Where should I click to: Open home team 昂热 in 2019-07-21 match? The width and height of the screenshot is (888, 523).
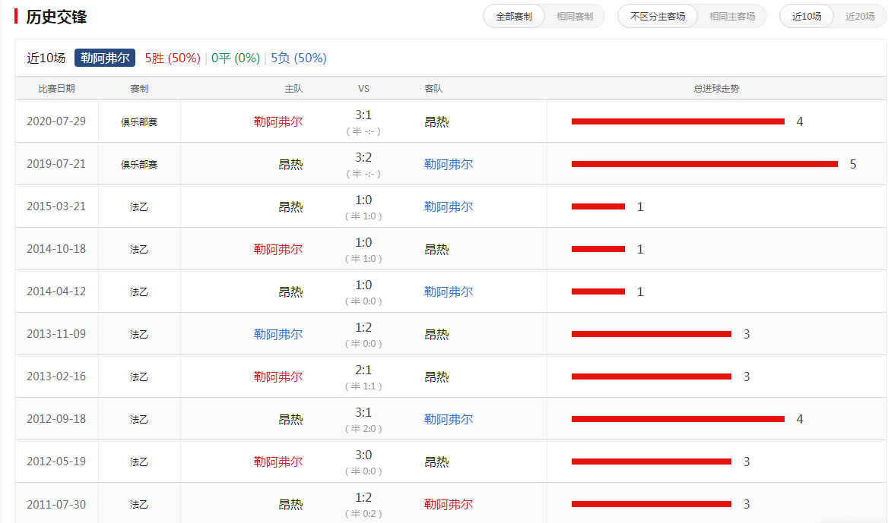[x=290, y=164]
